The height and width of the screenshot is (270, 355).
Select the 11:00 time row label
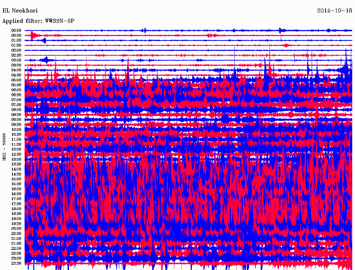tap(16, 139)
